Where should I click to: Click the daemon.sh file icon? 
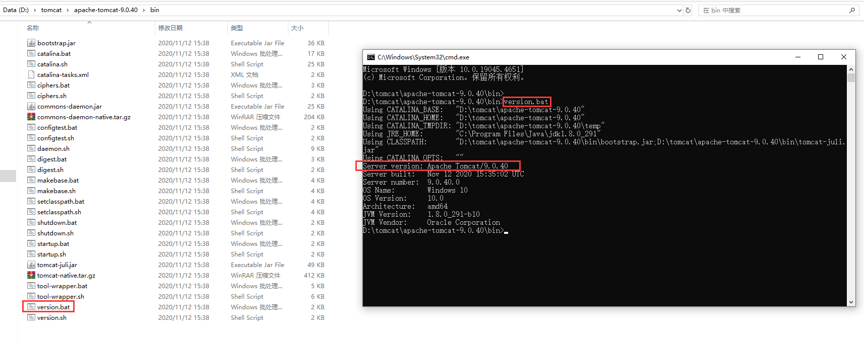pos(31,148)
